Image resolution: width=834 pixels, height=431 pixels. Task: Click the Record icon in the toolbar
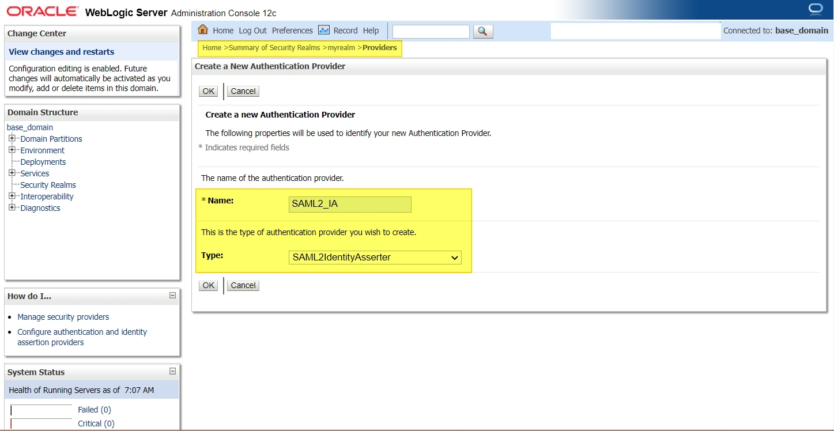324,30
